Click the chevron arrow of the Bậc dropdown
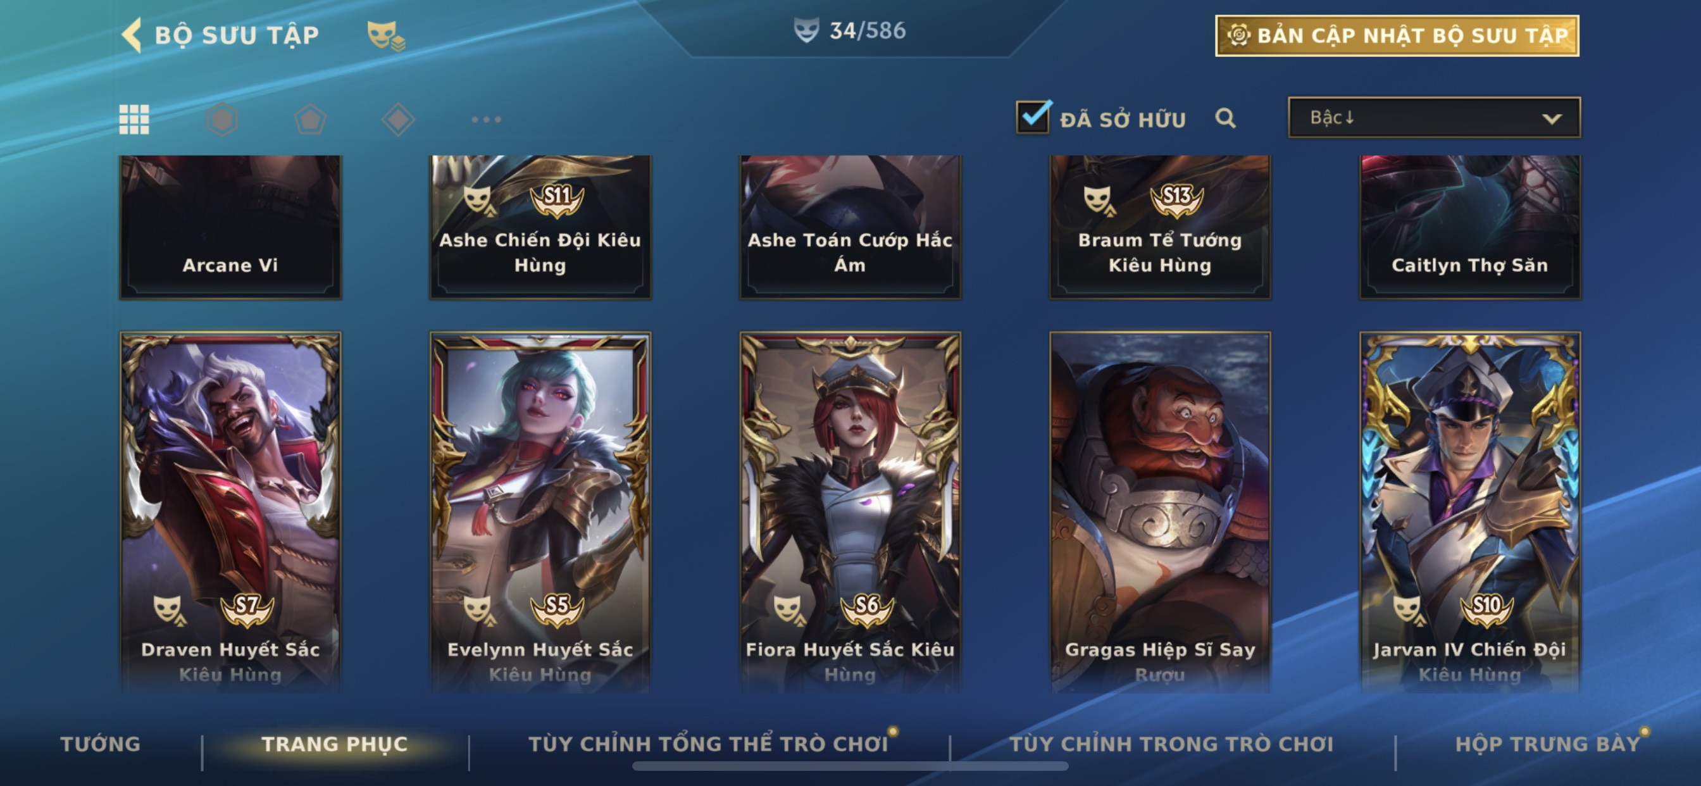The width and height of the screenshot is (1701, 786). [x=1552, y=119]
